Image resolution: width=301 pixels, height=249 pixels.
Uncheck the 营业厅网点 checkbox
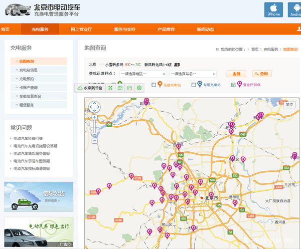(x=233, y=85)
